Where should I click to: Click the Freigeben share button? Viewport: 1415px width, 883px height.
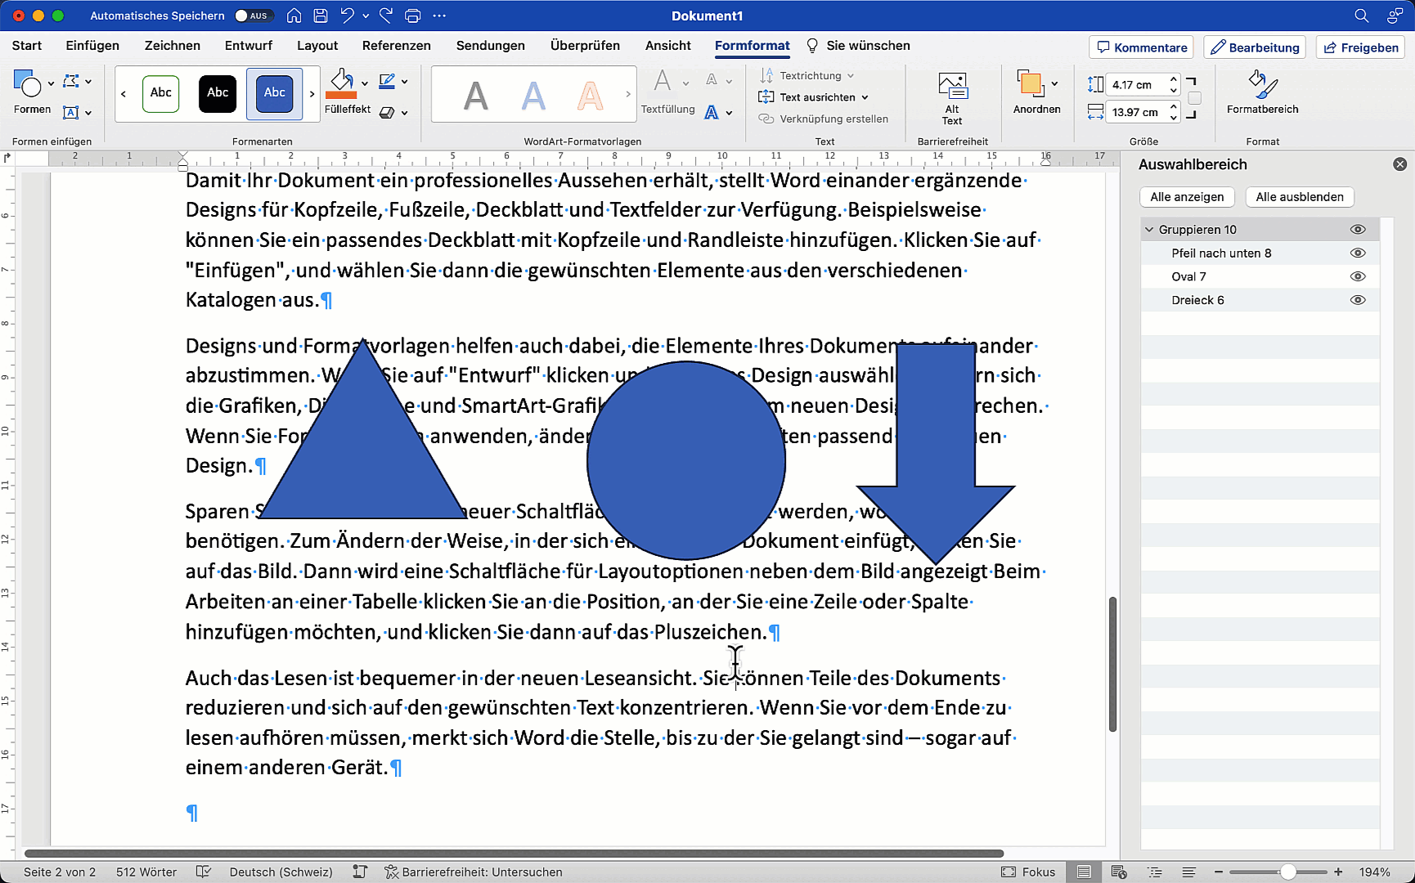click(1360, 47)
